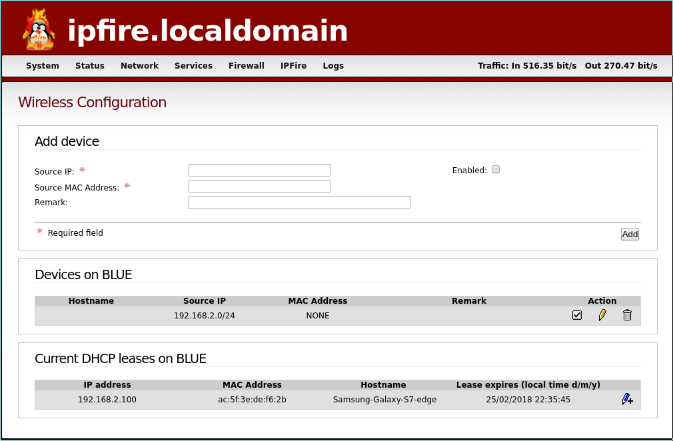Edit the 192.168.2.0/24 device entry
Image resolution: width=673 pixels, height=441 pixels.
(x=602, y=314)
